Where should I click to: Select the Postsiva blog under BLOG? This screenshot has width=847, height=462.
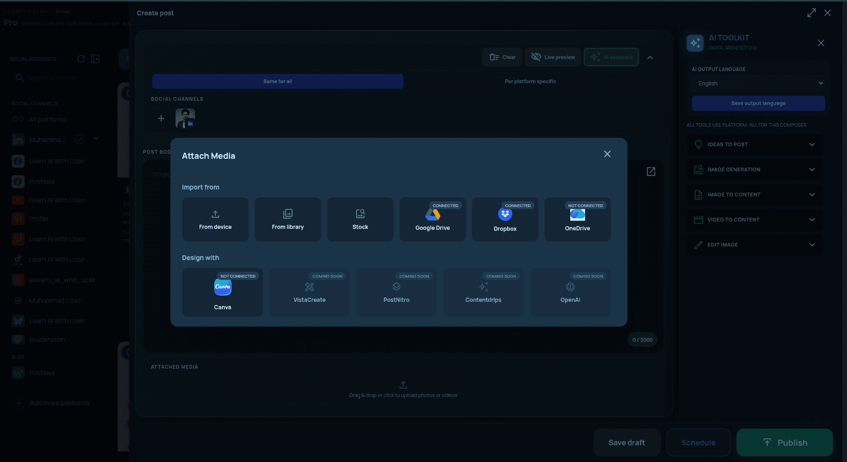pyautogui.click(x=33, y=373)
